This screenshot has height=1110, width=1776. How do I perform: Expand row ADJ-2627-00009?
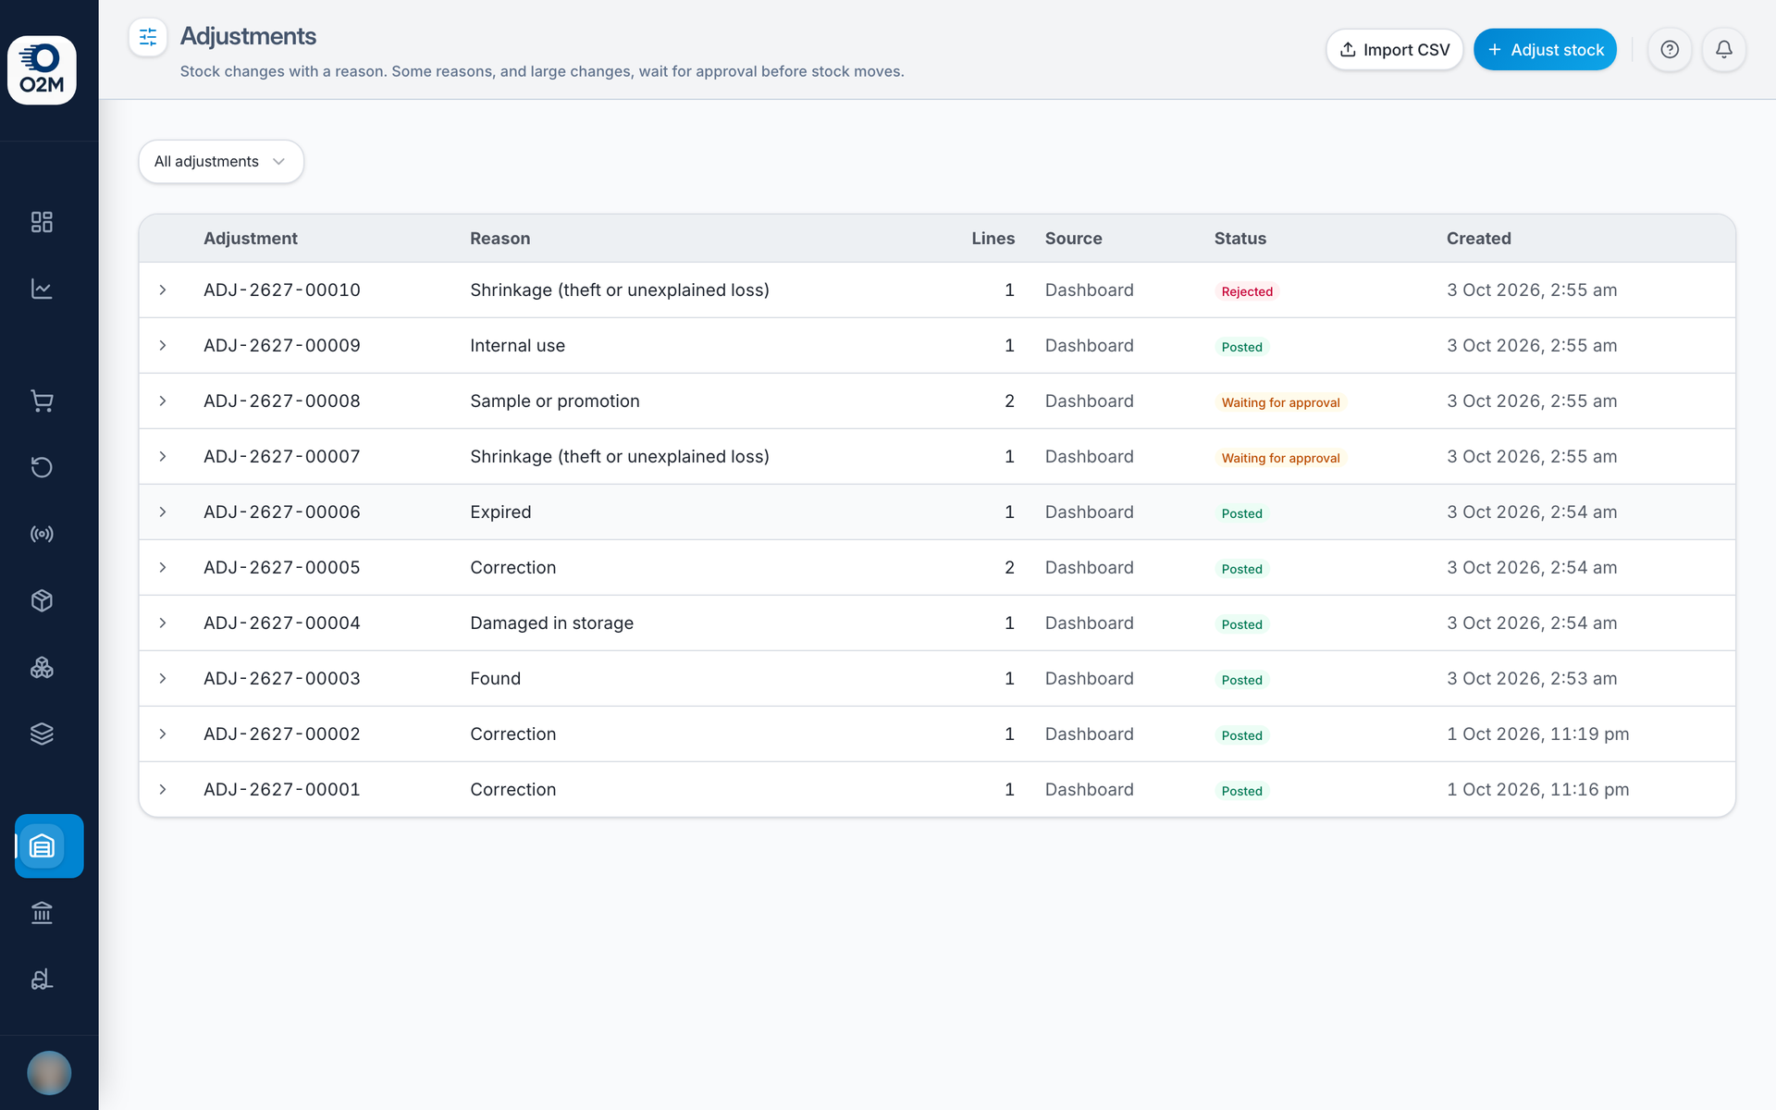coord(163,346)
